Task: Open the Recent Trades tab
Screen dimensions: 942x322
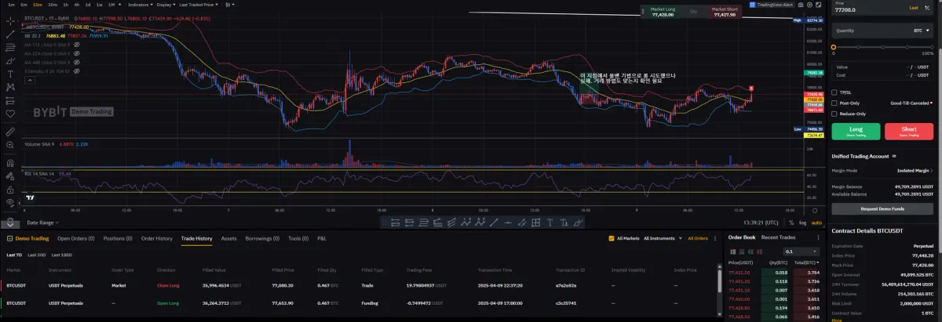Action: pos(777,237)
